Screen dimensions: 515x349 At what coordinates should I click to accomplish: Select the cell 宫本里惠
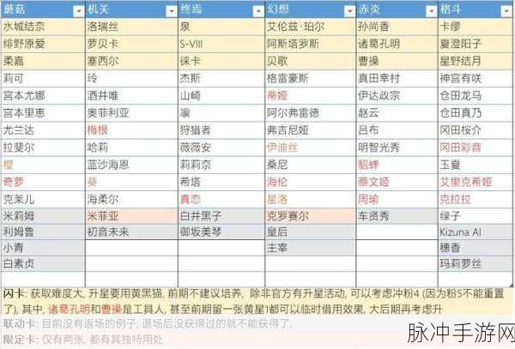pyautogui.click(x=43, y=113)
